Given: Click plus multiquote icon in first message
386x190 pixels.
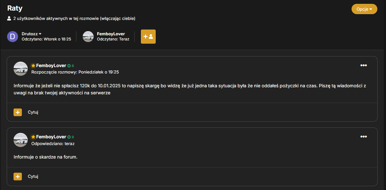Looking at the screenshot, I should point(18,112).
